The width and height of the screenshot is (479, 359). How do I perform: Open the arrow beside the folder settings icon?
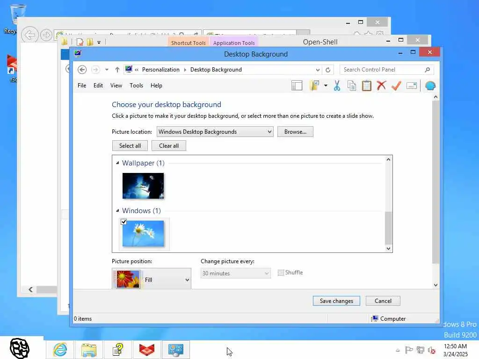coord(326,86)
